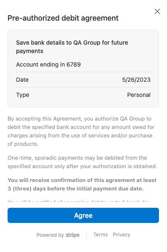Image resolution: width=167 pixels, height=252 pixels.
Task: Click the blue Agree button
Action: click(83, 215)
